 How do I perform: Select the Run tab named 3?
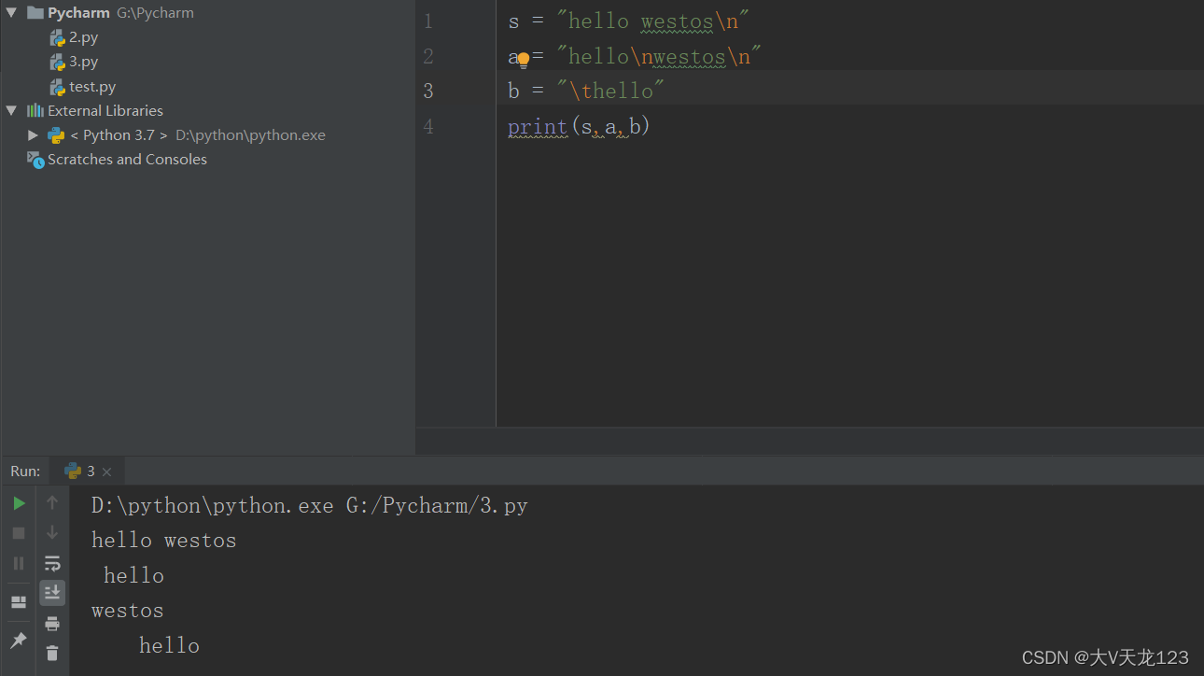(88, 472)
